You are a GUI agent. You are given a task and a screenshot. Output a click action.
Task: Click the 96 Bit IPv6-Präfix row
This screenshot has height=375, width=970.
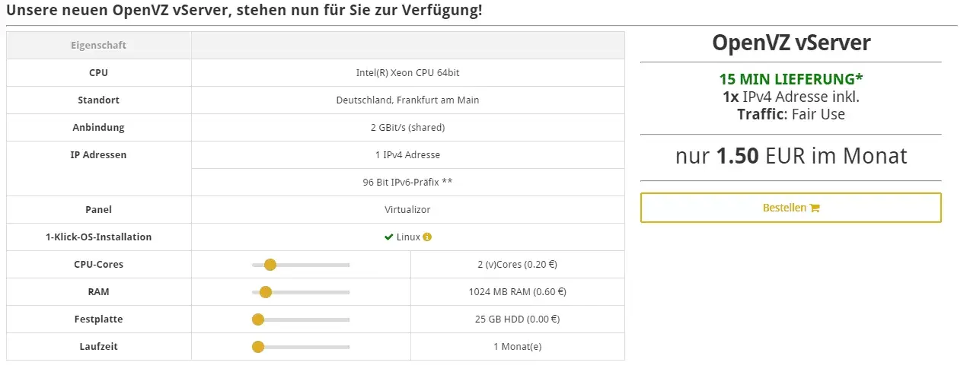click(x=408, y=183)
